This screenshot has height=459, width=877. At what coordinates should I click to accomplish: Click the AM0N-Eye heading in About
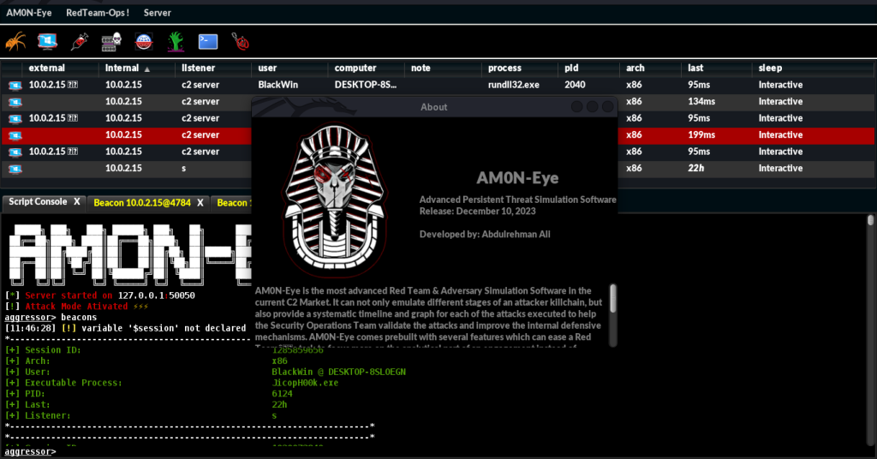tap(517, 178)
